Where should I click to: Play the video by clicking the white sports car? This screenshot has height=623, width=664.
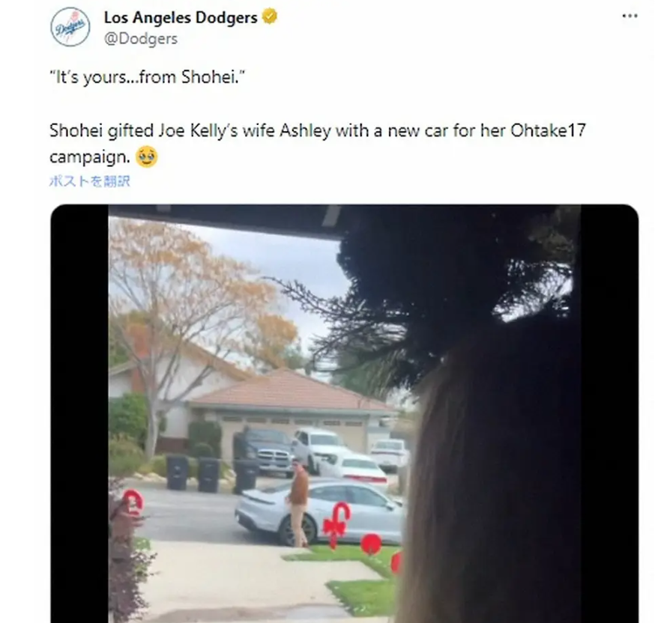coord(319,512)
